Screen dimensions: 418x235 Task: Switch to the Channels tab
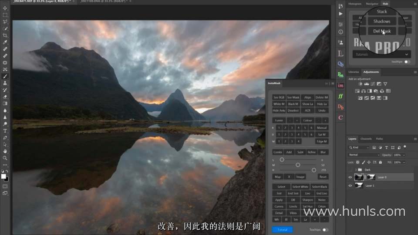pos(366,139)
